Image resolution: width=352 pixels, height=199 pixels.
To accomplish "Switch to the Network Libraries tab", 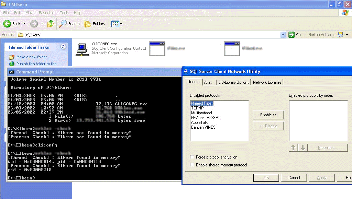I will [267, 82].
